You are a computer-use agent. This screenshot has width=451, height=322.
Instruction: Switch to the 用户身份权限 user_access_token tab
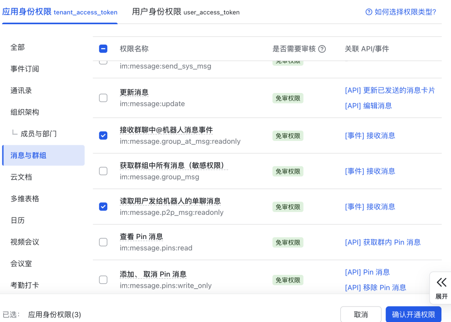185,12
